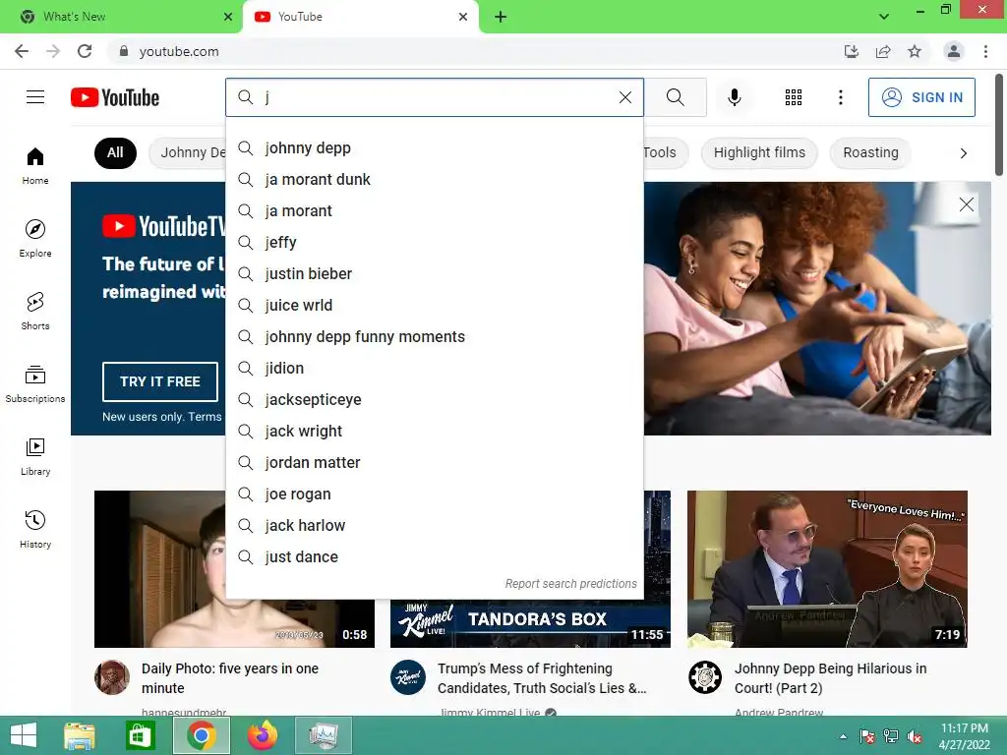Image resolution: width=1007 pixels, height=755 pixels.
Task: Click the magnifying glass search button
Action: coord(675,97)
